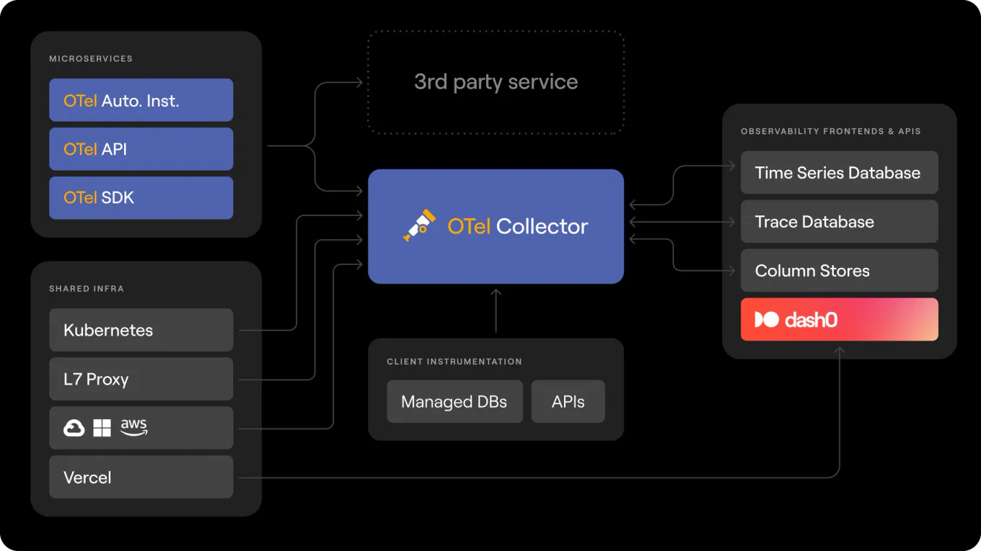Open the dash0 gradient button
Image resolution: width=981 pixels, height=551 pixels.
click(x=839, y=319)
